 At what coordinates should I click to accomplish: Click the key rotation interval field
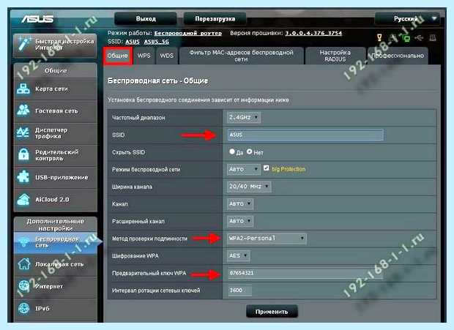pyautogui.click(x=239, y=290)
